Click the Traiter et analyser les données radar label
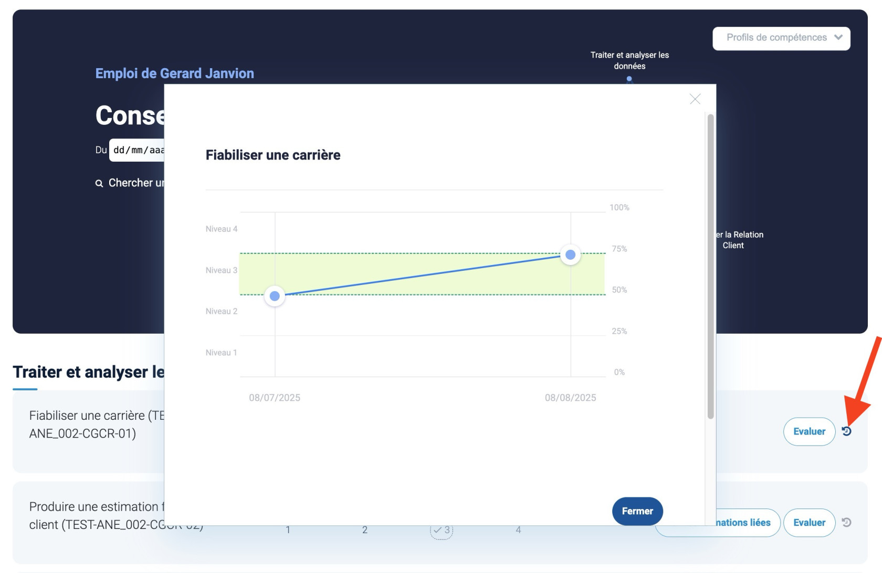This screenshot has width=882, height=573. pos(629,60)
